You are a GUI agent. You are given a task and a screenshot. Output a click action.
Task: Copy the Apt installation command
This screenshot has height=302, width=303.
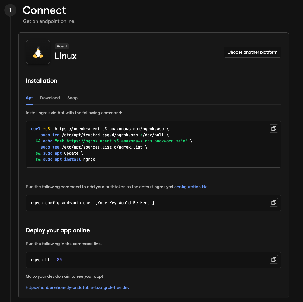click(273, 128)
